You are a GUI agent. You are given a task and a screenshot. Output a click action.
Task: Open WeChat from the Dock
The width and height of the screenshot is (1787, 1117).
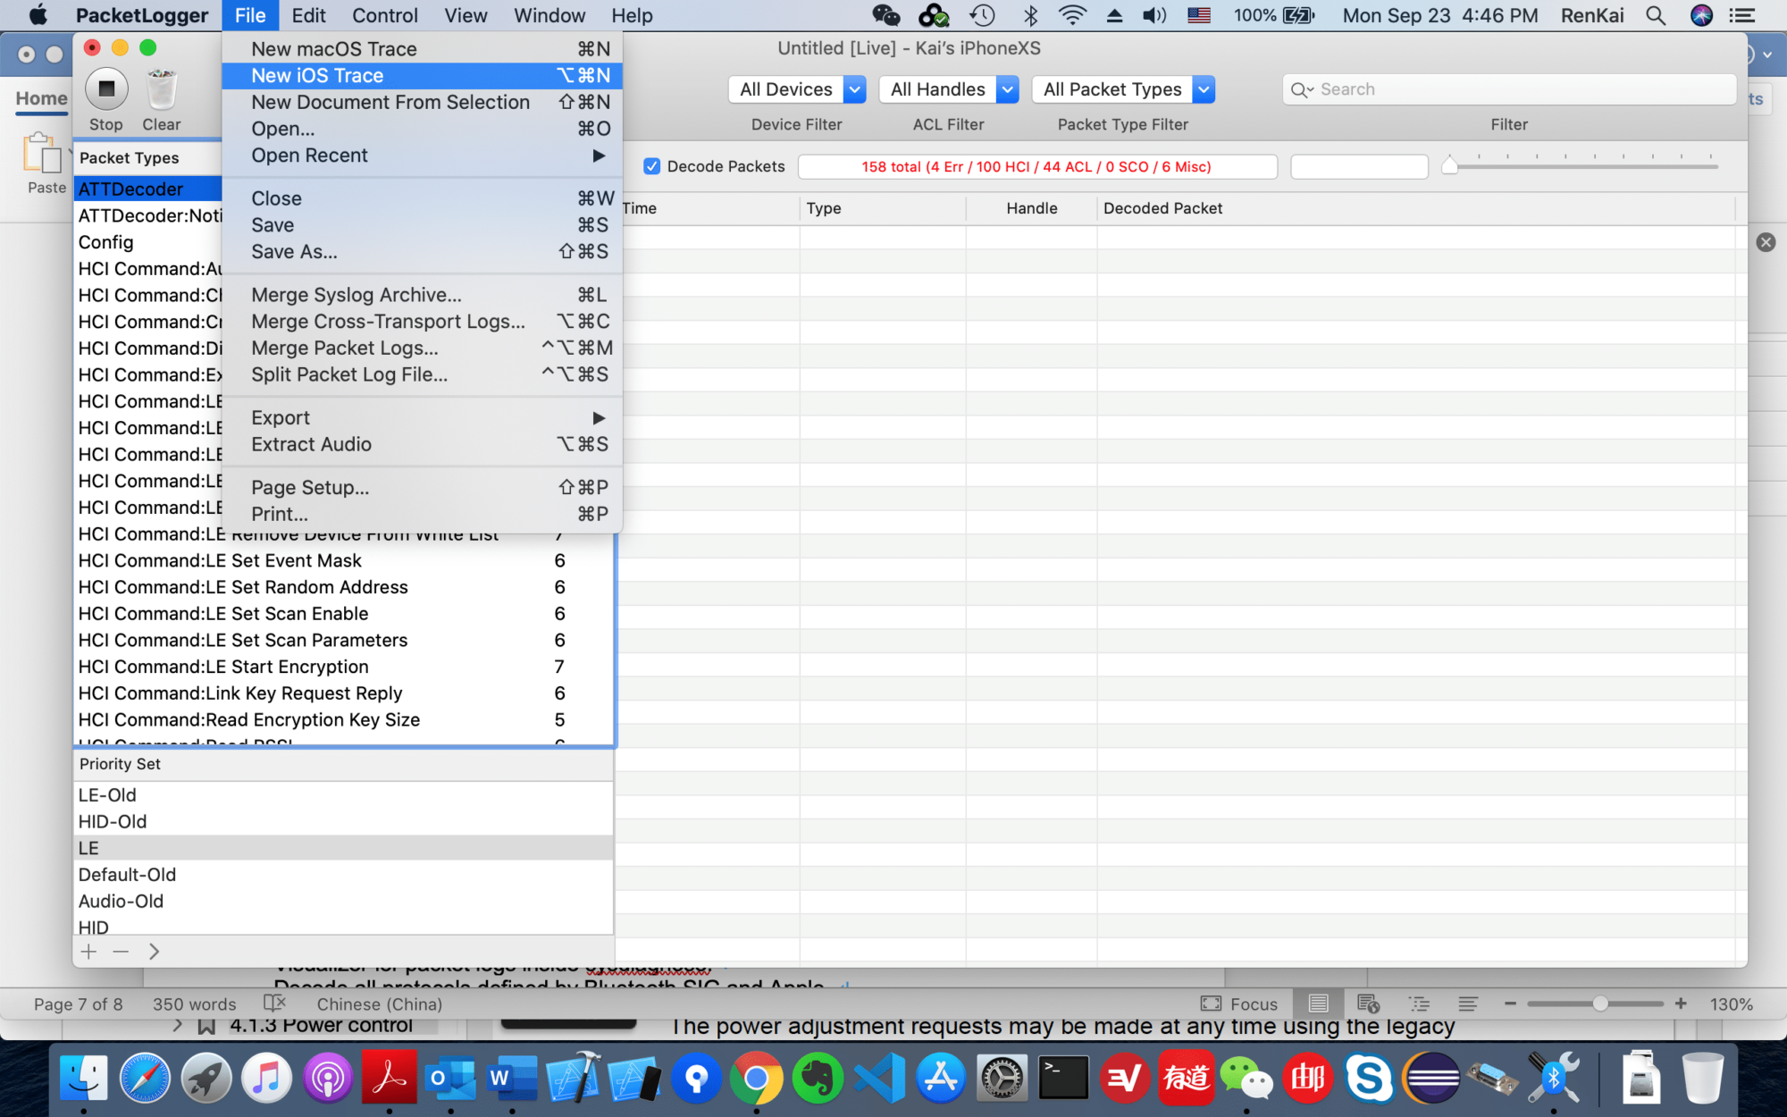tap(1249, 1079)
